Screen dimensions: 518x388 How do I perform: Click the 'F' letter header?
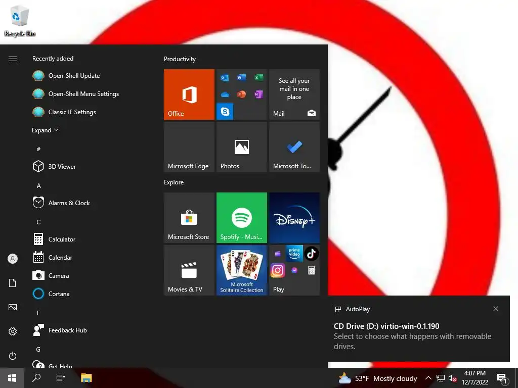pos(38,313)
